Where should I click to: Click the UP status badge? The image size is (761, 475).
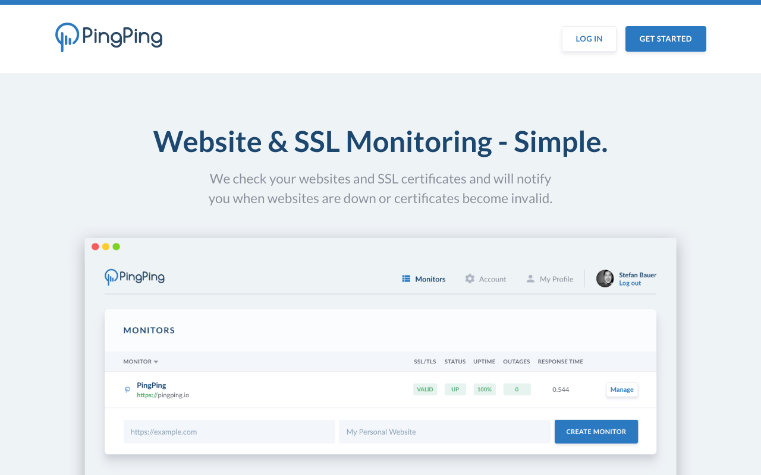(455, 389)
